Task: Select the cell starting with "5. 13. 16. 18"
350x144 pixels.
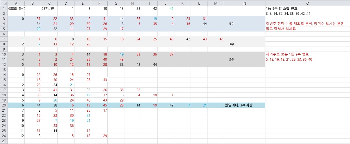Action: tap(289, 59)
